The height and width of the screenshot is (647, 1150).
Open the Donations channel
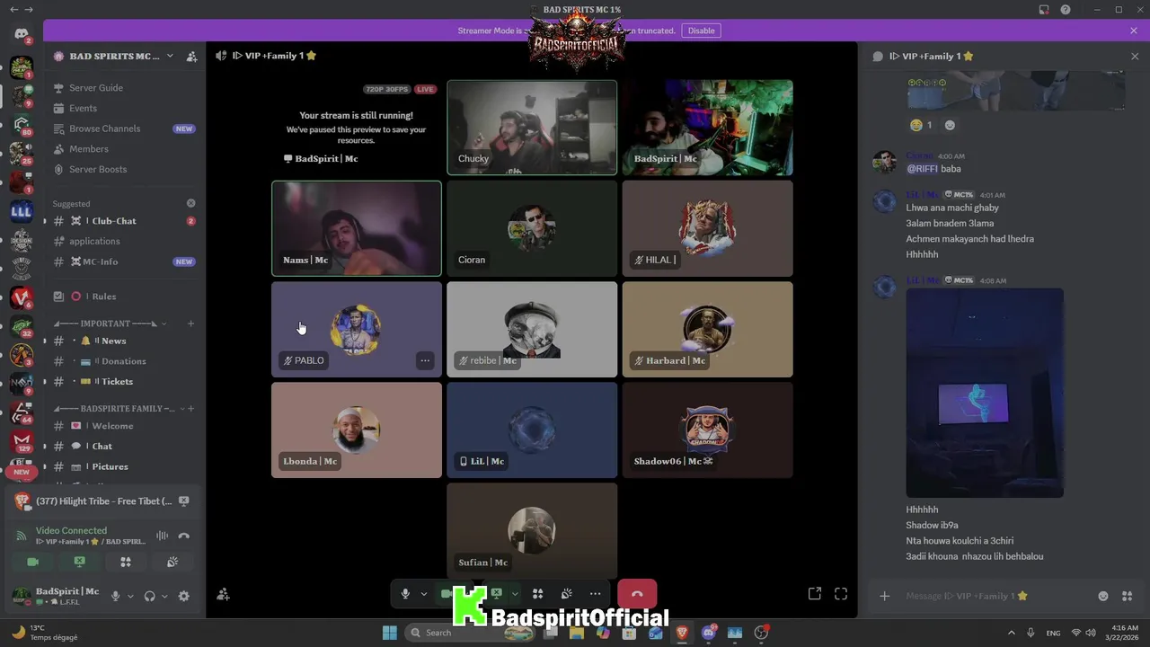(123, 361)
